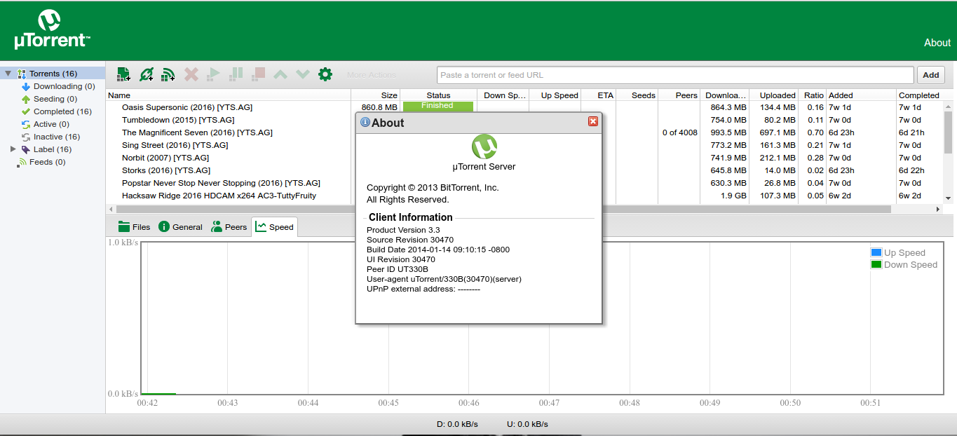Expand the Label tree arrow

[13, 149]
